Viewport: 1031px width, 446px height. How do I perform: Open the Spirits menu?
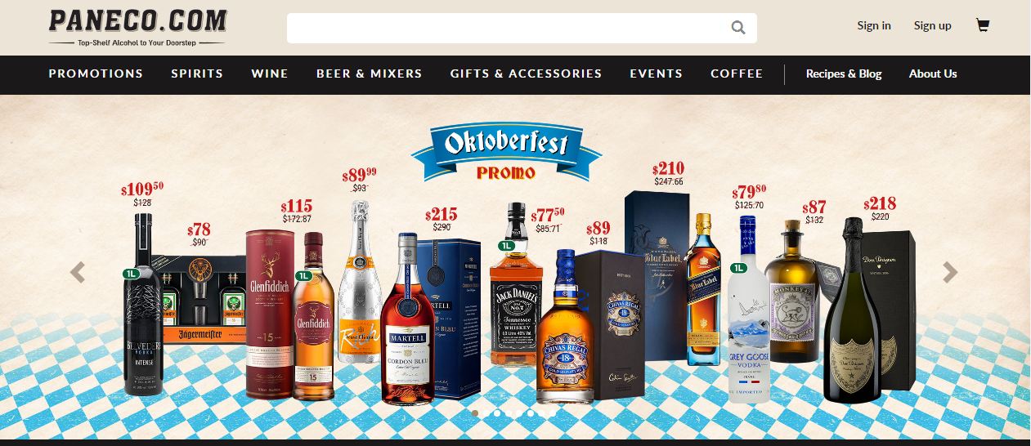pos(197,74)
